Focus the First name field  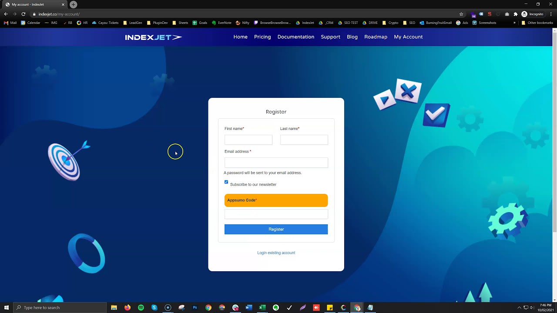pos(248,140)
